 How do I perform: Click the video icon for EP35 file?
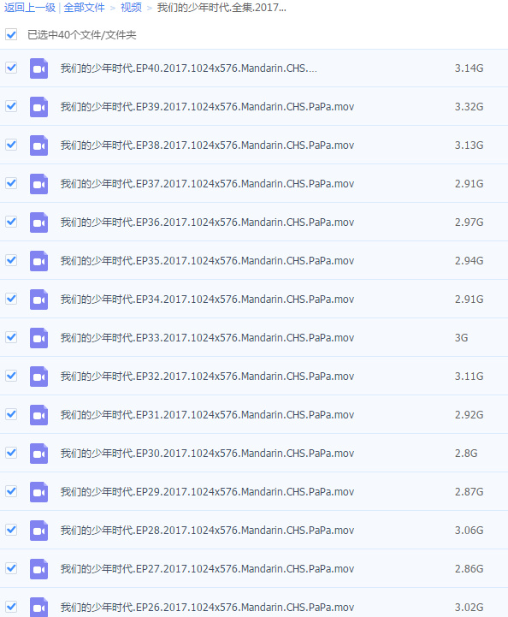39,261
